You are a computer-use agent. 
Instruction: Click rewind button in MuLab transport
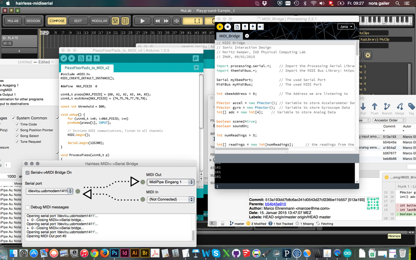click(157, 21)
